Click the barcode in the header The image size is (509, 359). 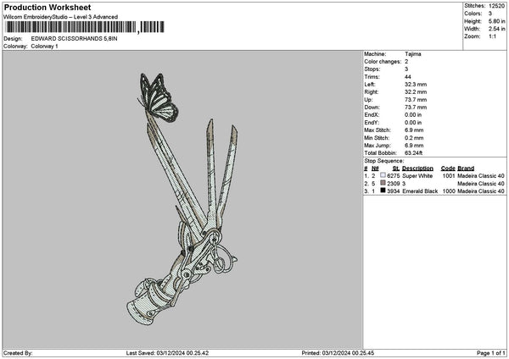pyautogui.click(x=85, y=27)
